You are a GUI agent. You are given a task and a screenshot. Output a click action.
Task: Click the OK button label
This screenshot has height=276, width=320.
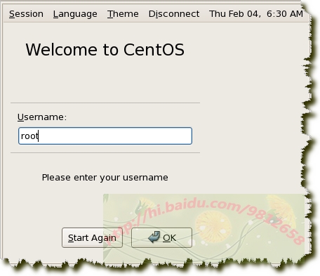click(169, 238)
